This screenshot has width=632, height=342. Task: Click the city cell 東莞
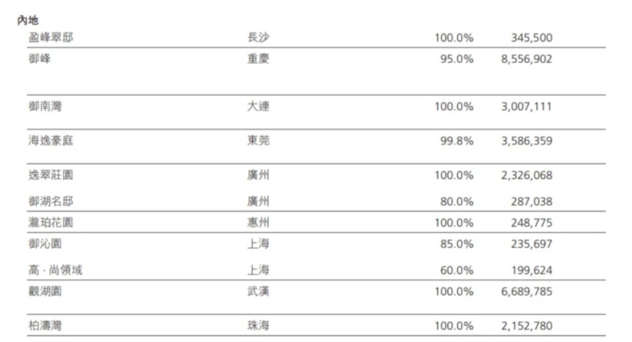tap(258, 141)
